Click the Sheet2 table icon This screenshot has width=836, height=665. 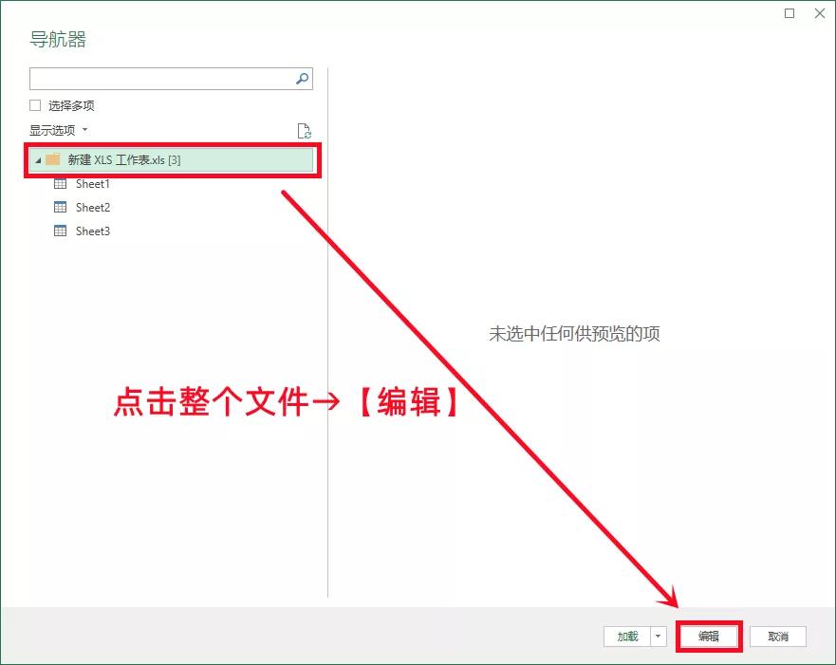click(60, 207)
